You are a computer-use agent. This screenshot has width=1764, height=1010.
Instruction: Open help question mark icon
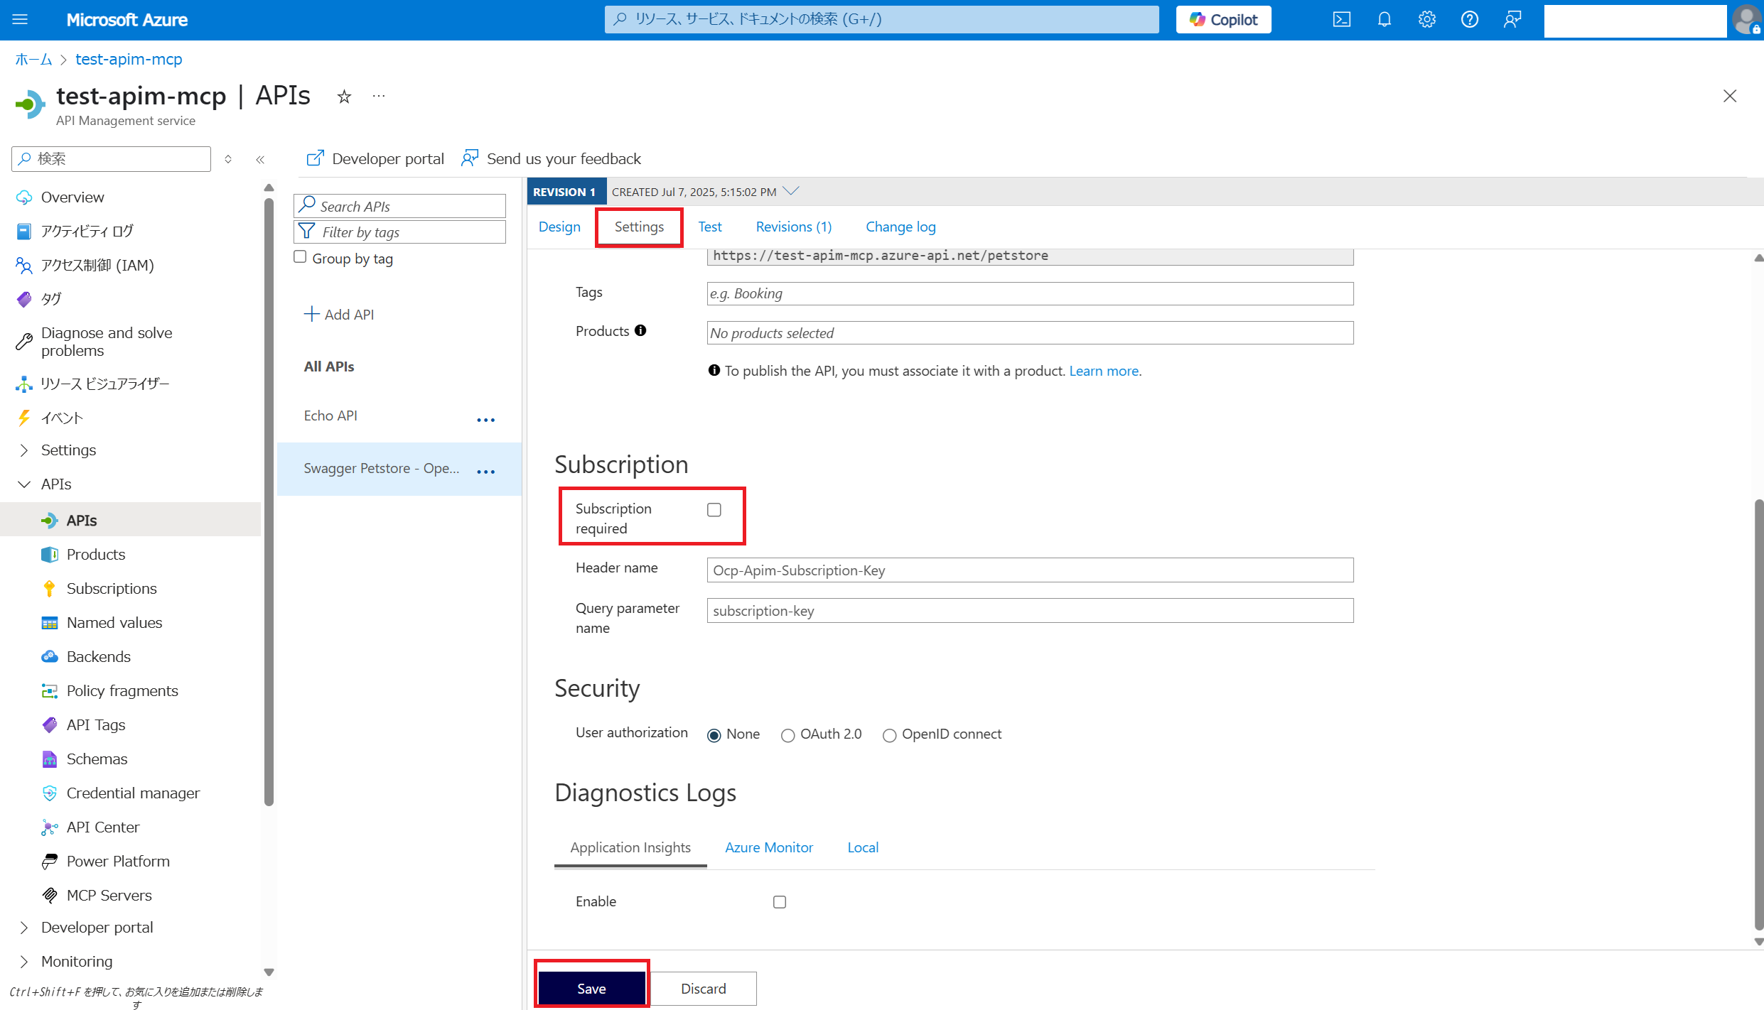click(x=1470, y=19)
